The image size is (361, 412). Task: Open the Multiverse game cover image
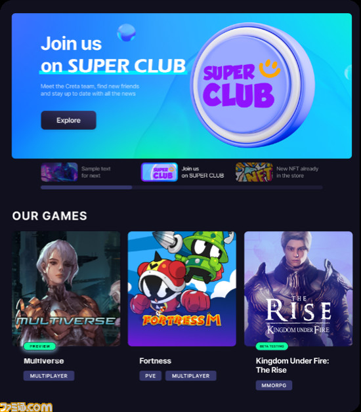coord(66,289)
